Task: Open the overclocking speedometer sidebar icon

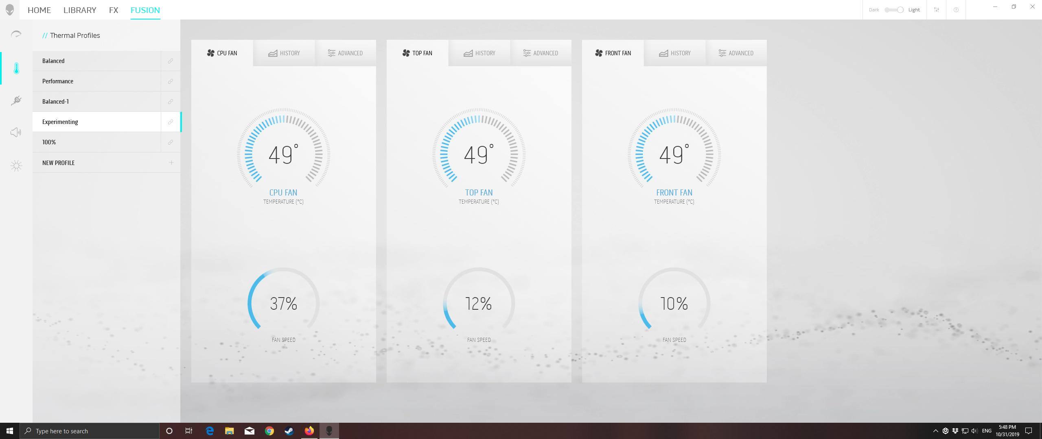Action: (x=16, y=34)
